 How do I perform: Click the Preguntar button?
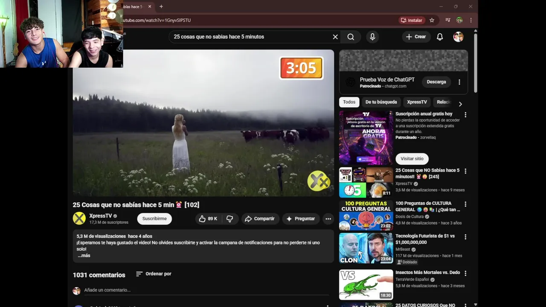[301, 219]
